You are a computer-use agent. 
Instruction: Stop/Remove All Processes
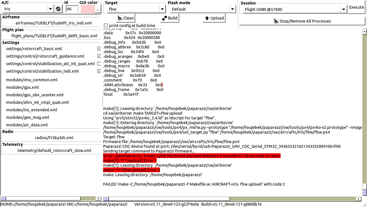click(x=302, y=21)
